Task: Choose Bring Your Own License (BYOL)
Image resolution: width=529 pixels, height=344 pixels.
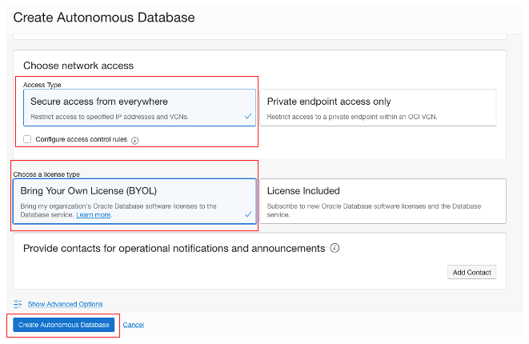Action: [x=134, y=202]
